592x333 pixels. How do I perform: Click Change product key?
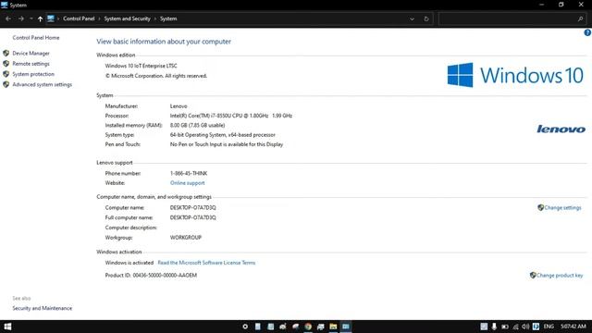(560, 276)
